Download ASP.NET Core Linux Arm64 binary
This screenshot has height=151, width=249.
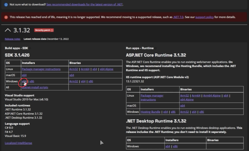pyautogui.click(x=196, y=96)
